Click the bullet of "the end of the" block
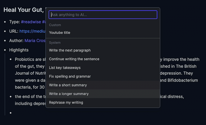Image resolution: width=206 pixels, height=125 pixels. (11, 96)
